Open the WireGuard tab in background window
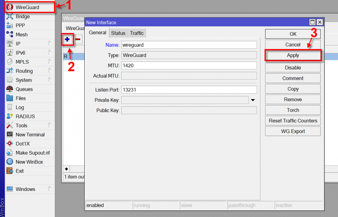Viewport: 338px width, 217px height. click(75, 28)
